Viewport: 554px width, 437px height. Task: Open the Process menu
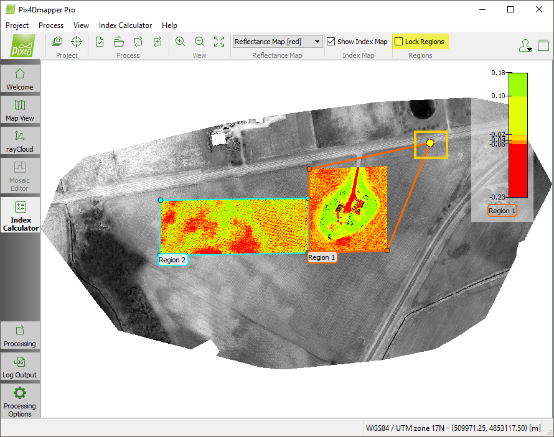[x=51, y=25]
